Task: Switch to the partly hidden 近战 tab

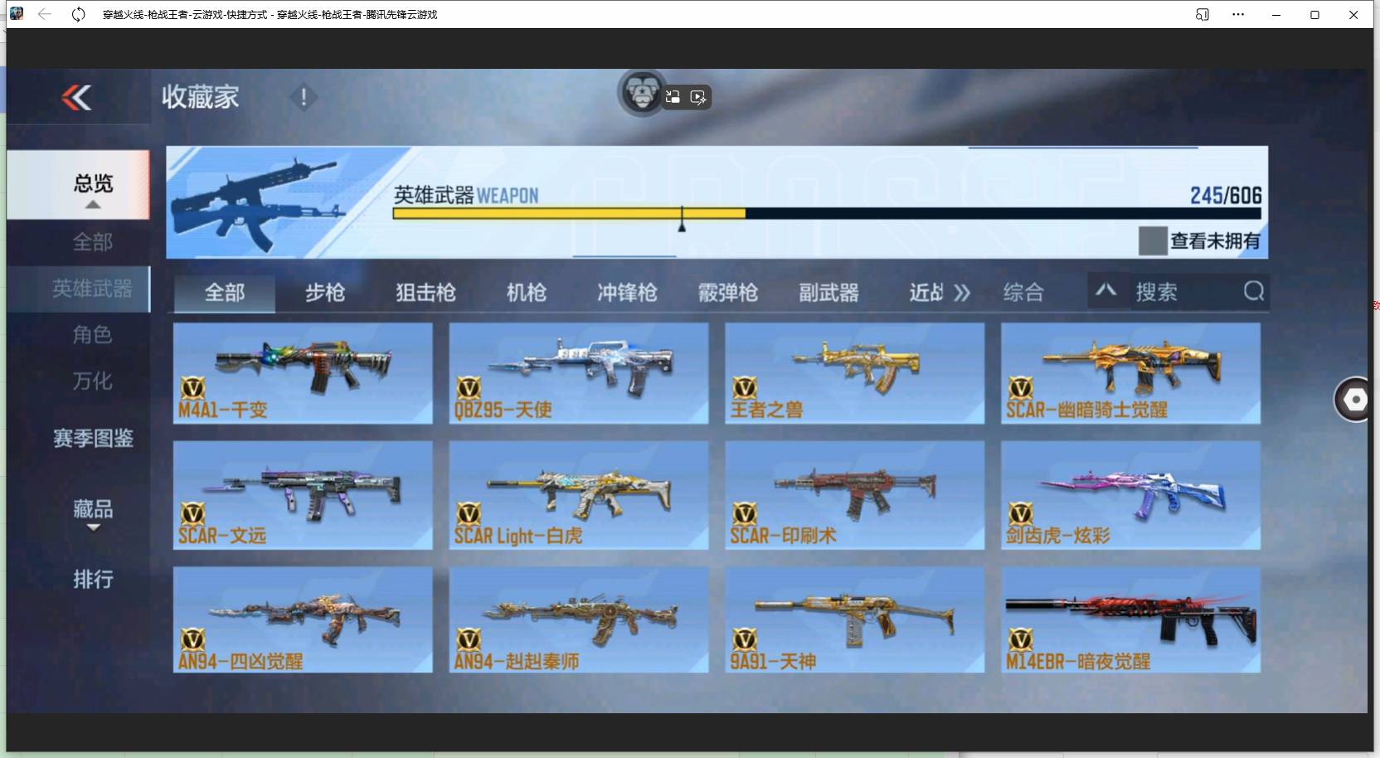Action: pyautogui.click(x=926, y=293)
